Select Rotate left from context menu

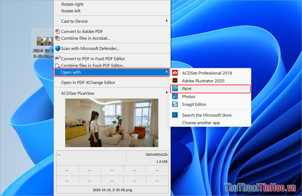(71, 11)
